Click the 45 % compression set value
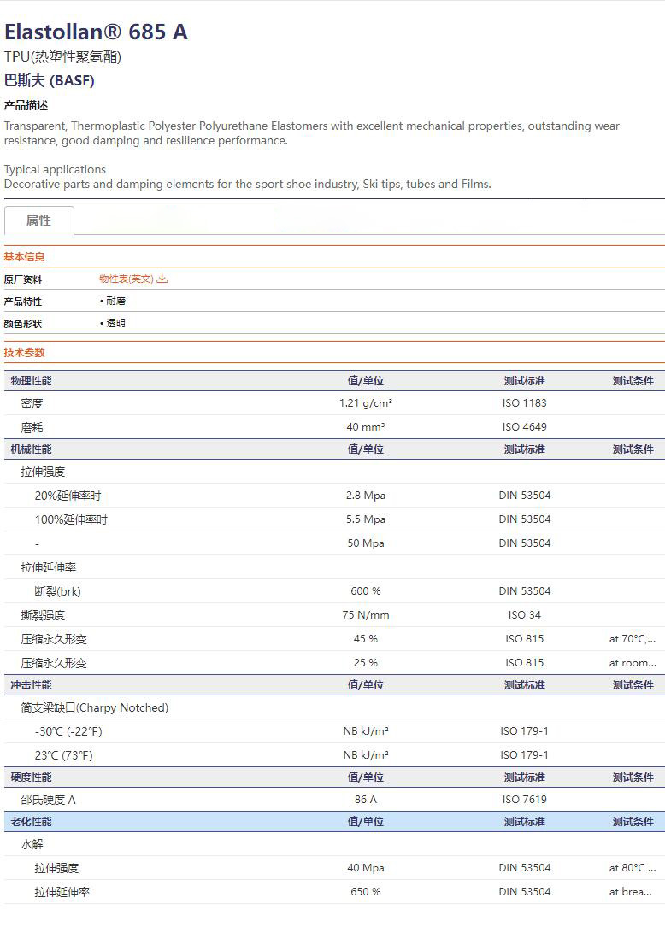This screenshot has width=665, height=927. pos(366,639)
